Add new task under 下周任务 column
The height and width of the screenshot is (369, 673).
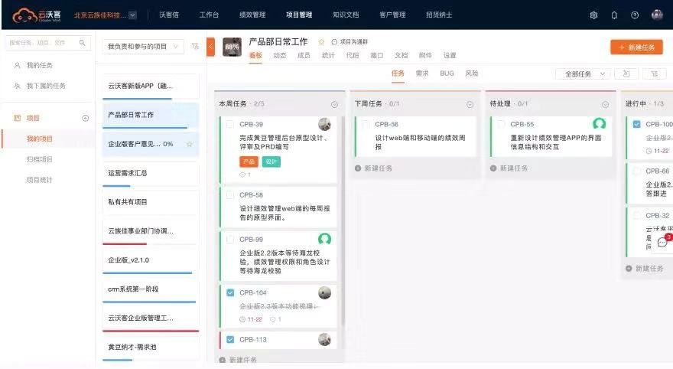[373, 168]
